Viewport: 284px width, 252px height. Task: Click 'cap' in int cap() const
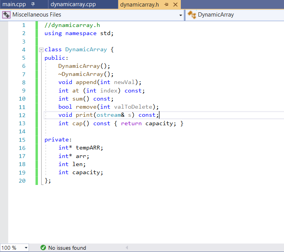77,123
